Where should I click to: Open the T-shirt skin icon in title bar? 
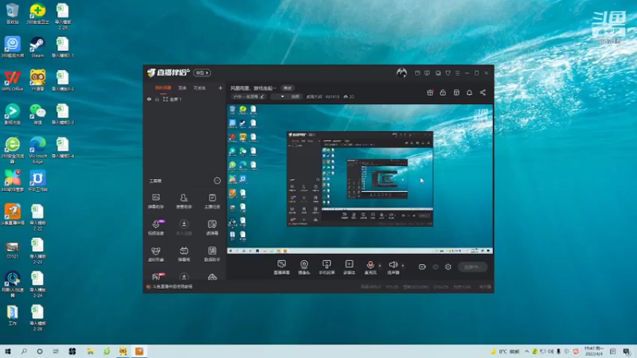point(447,73)
